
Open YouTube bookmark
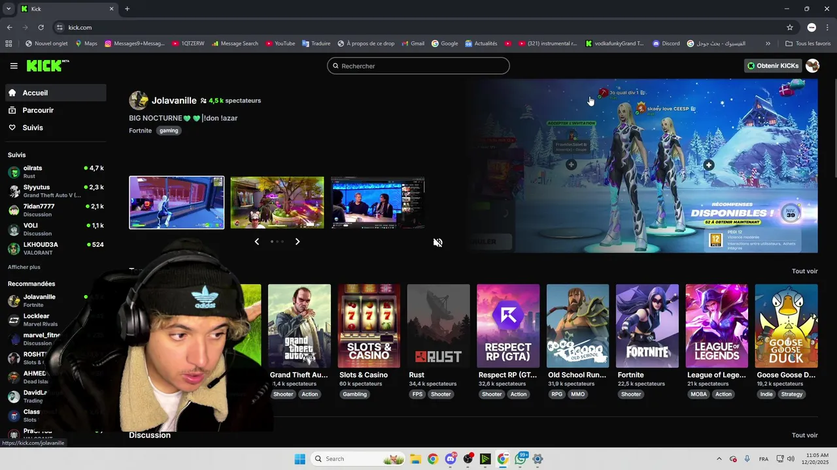click(x=280, y=44)
